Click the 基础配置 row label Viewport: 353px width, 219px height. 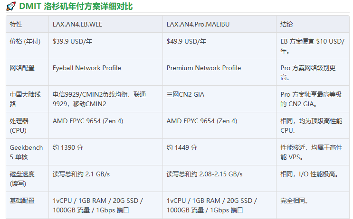click(22, 201)
